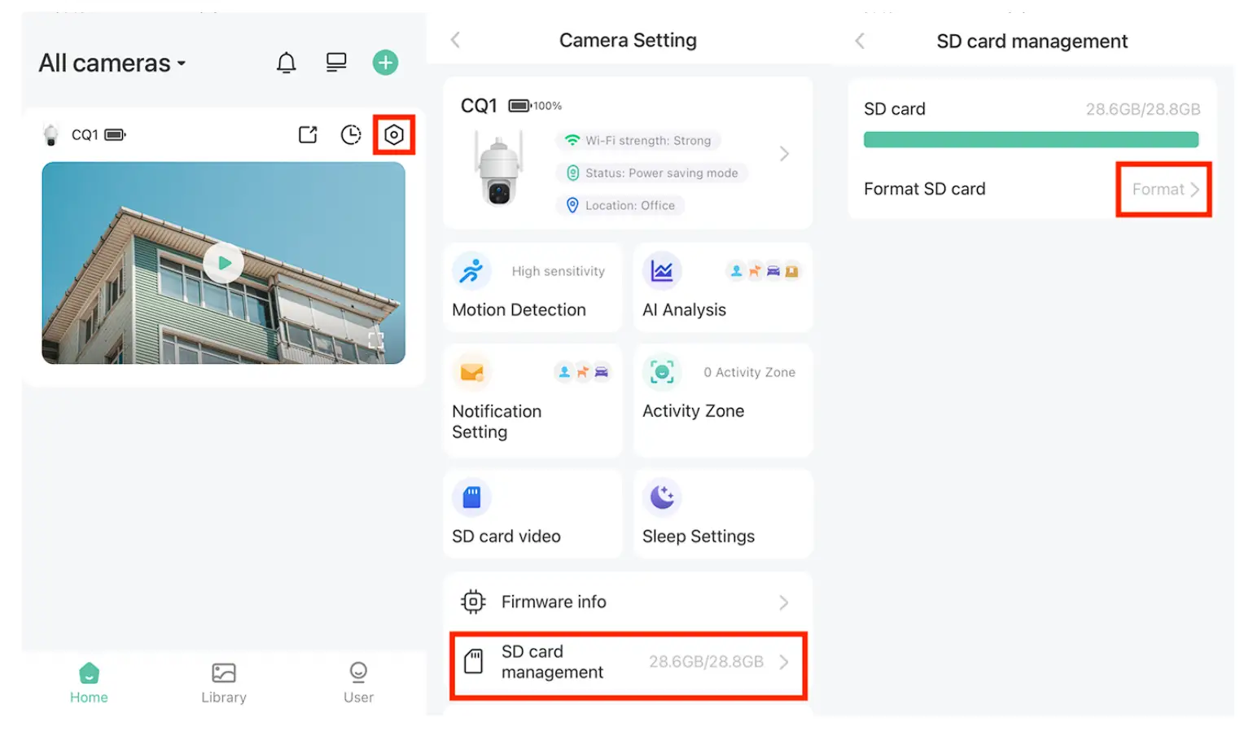Play the CQ1 live video
Screen dimensions: 1253x749
click(224, 263)
